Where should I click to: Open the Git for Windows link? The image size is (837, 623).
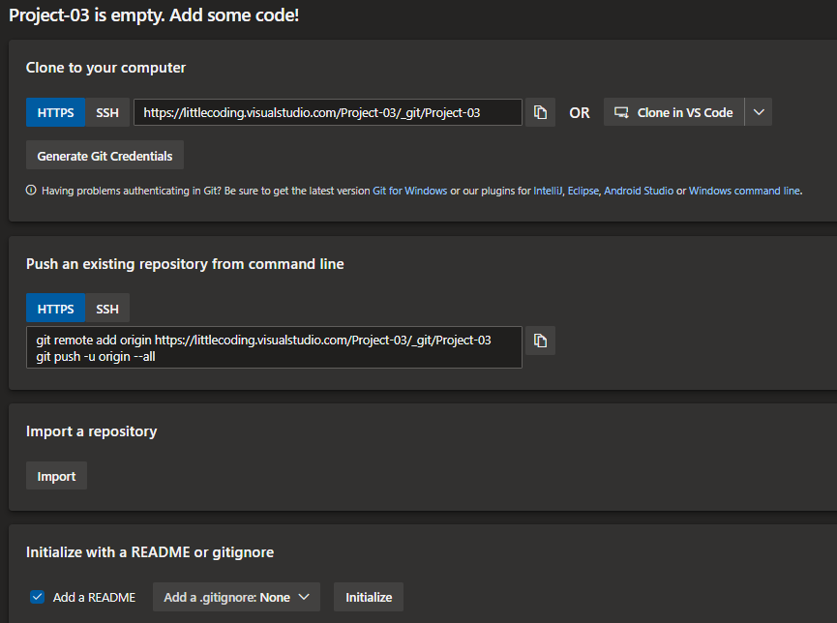(x=410, y=191)
